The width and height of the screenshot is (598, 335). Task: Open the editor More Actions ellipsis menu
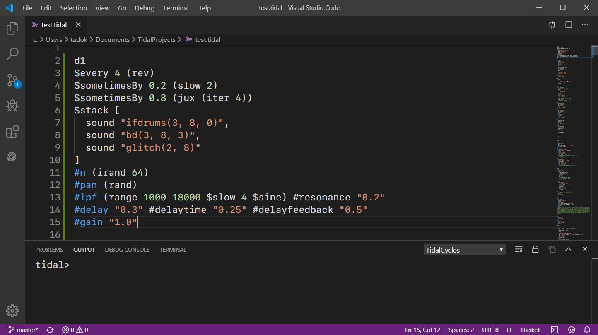pos(585,25)
